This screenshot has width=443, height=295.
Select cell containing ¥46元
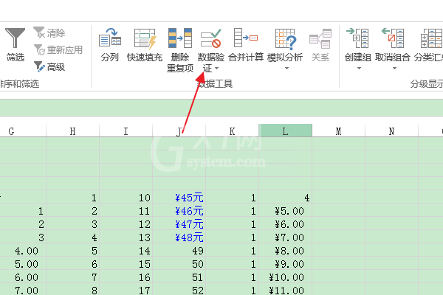pos(179,211)
